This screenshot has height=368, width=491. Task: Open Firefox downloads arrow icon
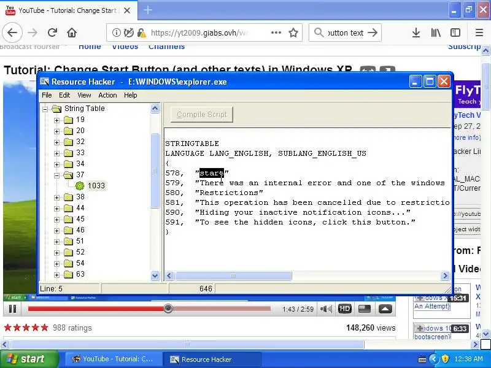tap(416, 33)
